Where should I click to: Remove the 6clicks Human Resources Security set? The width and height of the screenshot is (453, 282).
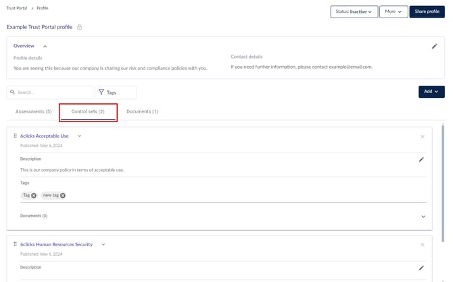click(423, 244)
